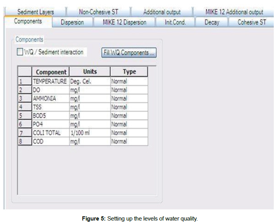Switch to the Sediment Layers tab
Screen dimensions: 278x224
(35, 12)
